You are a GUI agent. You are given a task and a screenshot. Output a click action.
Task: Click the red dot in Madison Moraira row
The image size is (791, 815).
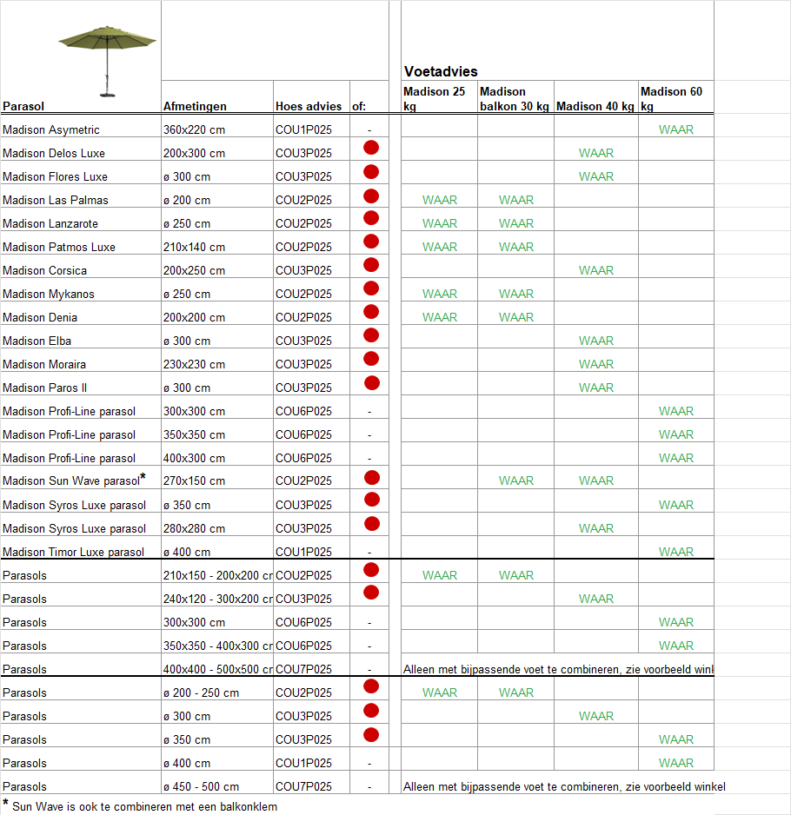(x=371, y=359)
